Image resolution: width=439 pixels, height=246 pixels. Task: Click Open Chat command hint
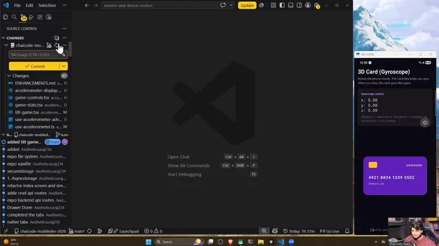[x=178, y=157]
